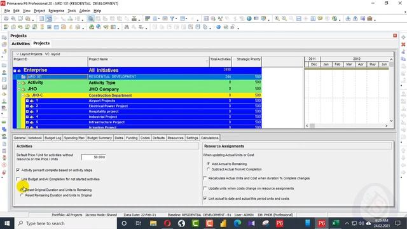Switch to the Activities tab
Screen dimensions: 407x229
(x=20, y=44)
